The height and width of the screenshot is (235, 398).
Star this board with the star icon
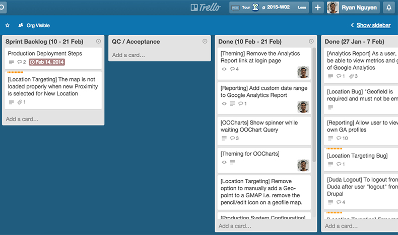tap(8, 25)
